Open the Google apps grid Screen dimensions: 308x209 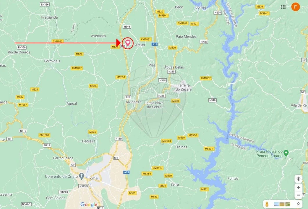point(283,7)
